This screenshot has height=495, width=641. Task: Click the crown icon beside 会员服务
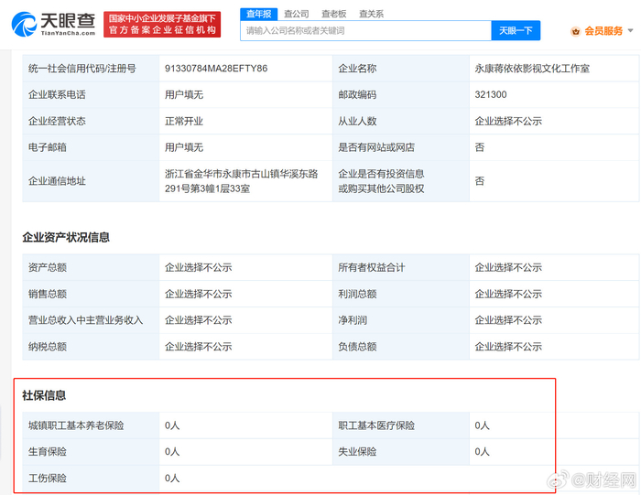coord(576,31)
